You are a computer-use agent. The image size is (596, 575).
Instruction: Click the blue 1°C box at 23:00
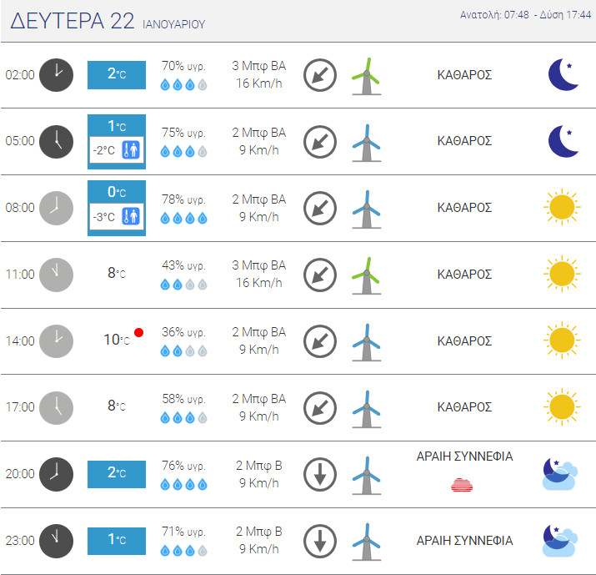click(117, 540)
